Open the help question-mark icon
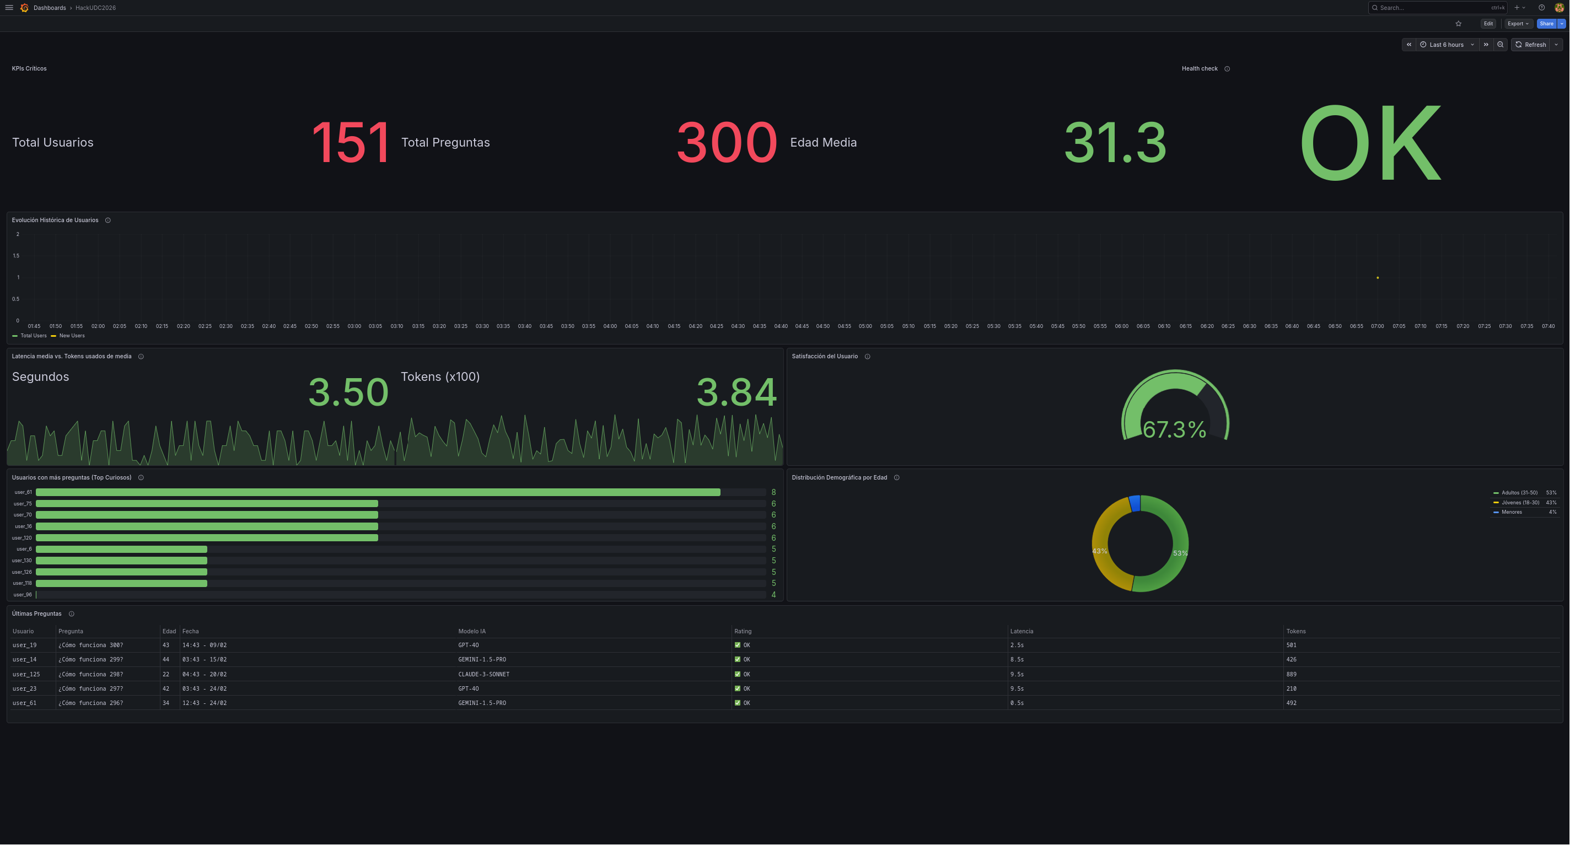The height and width of the screenshot is (845, 1570). pos(1541,8)
